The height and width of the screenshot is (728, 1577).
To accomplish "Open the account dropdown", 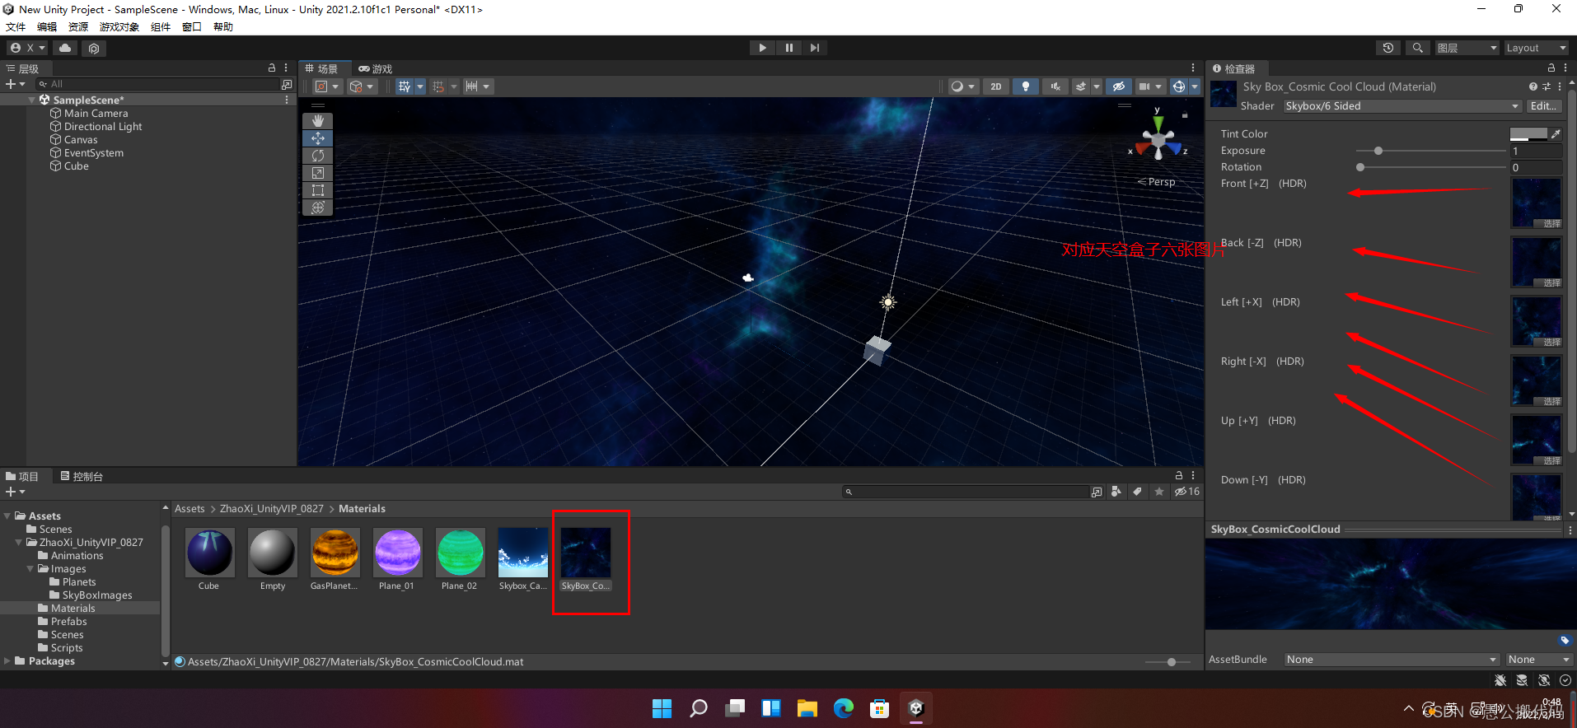I will pos(27,48).
